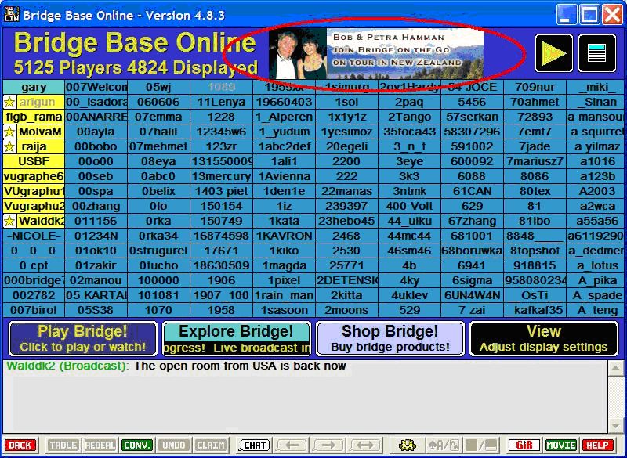Click the chat scrollbar up arrow
This screenshot has width=627, height=458.
point(616,368)
